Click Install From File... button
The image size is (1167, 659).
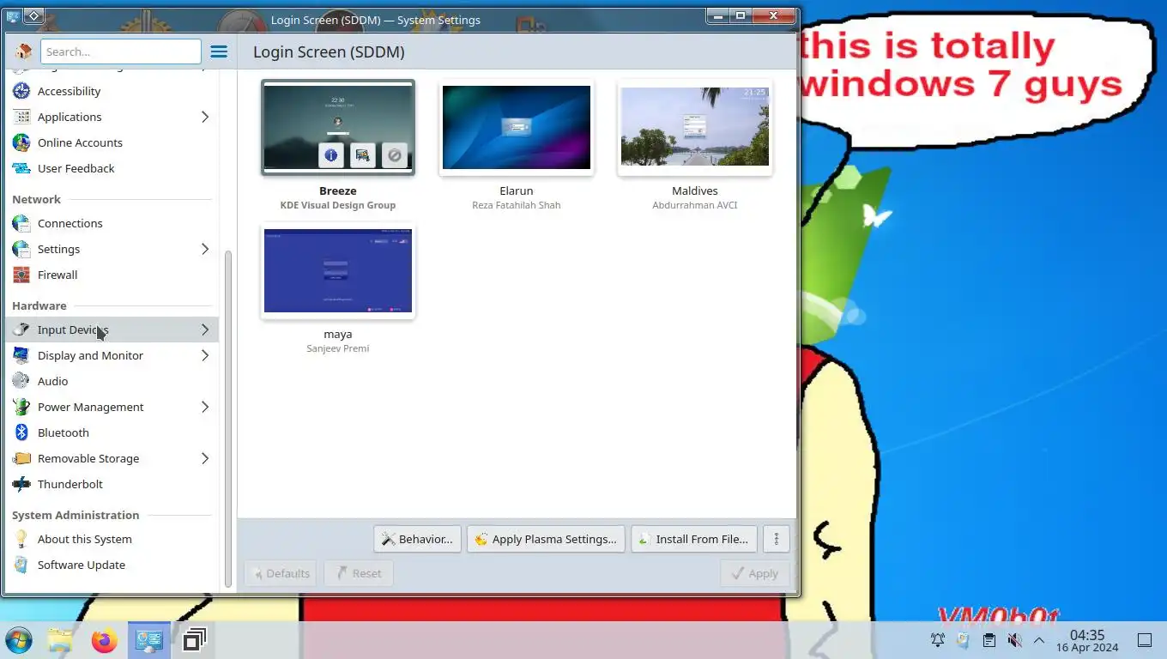click(694, 539)
